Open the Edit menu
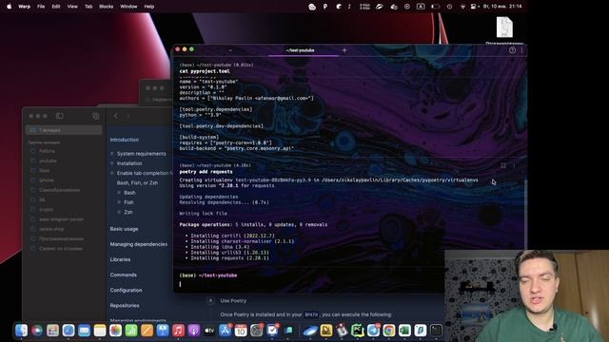 (x=56, y=7)
